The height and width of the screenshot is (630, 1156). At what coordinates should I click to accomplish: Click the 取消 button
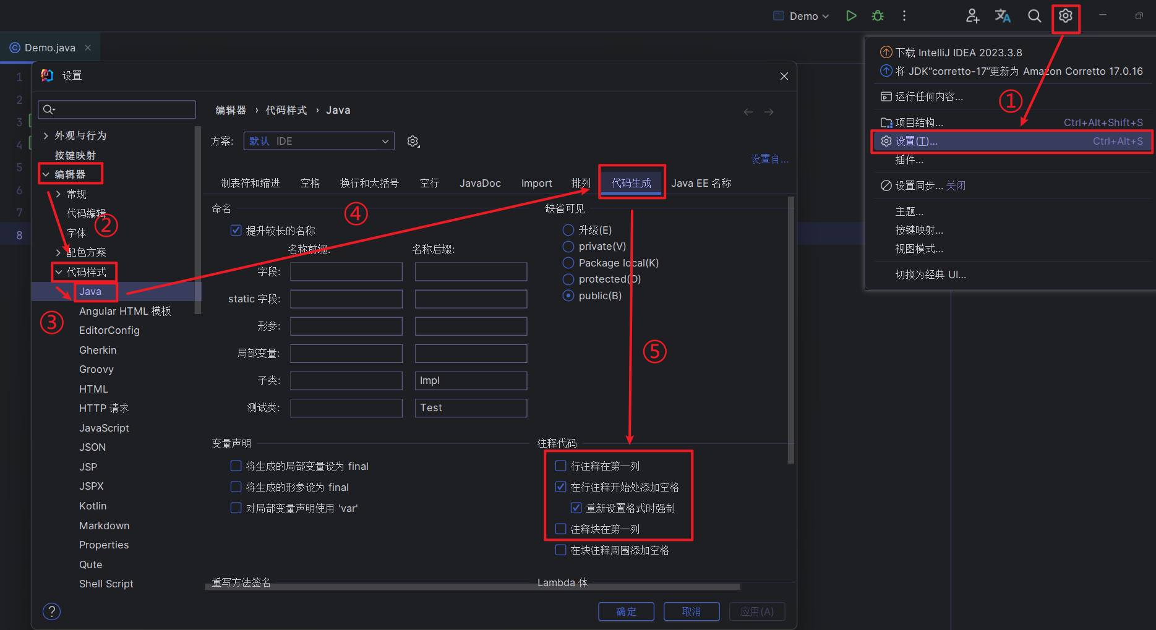[691, 611]
